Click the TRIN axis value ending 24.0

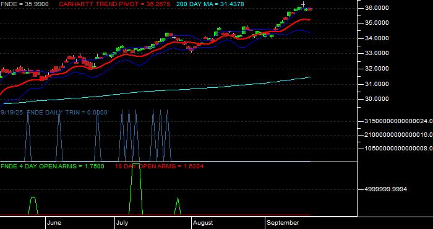tap(399, 121)
